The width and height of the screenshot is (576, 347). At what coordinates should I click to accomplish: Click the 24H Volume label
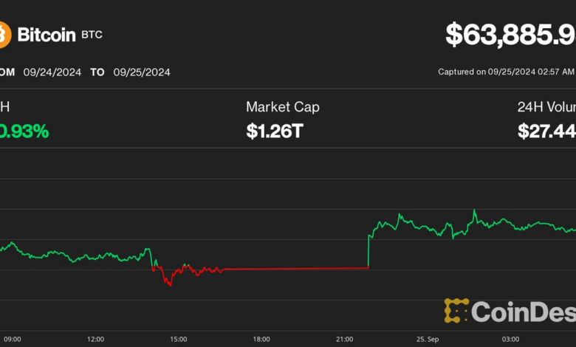[x=546, y=108]
